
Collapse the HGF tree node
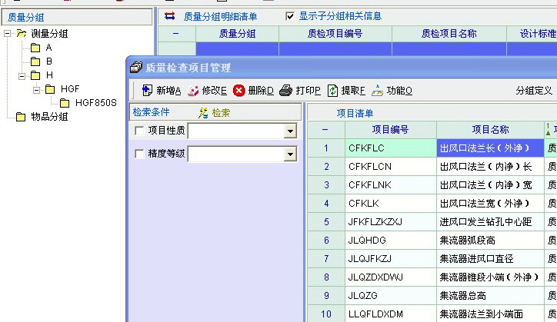(35, 89)
